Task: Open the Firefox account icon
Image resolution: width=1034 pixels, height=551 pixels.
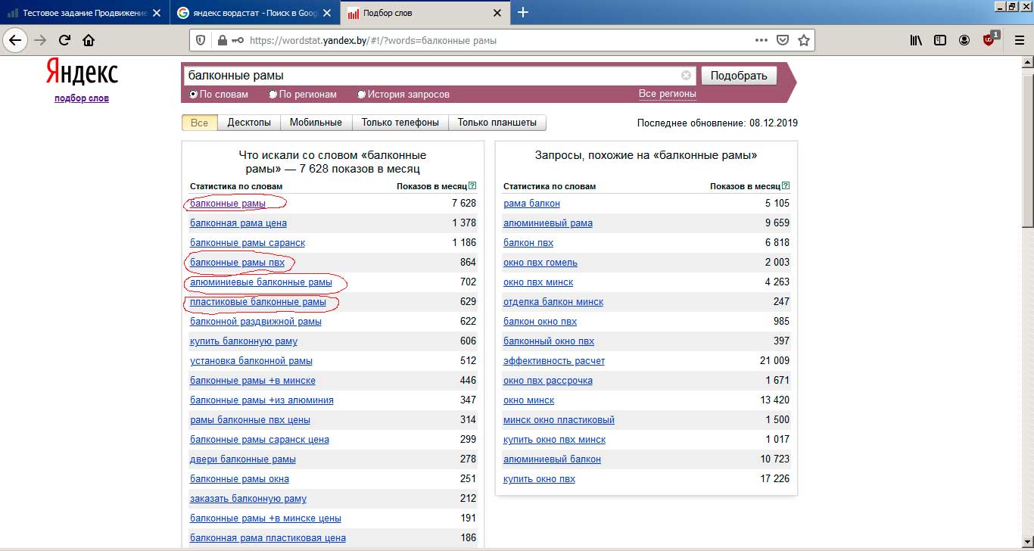Action: (964, 40)
